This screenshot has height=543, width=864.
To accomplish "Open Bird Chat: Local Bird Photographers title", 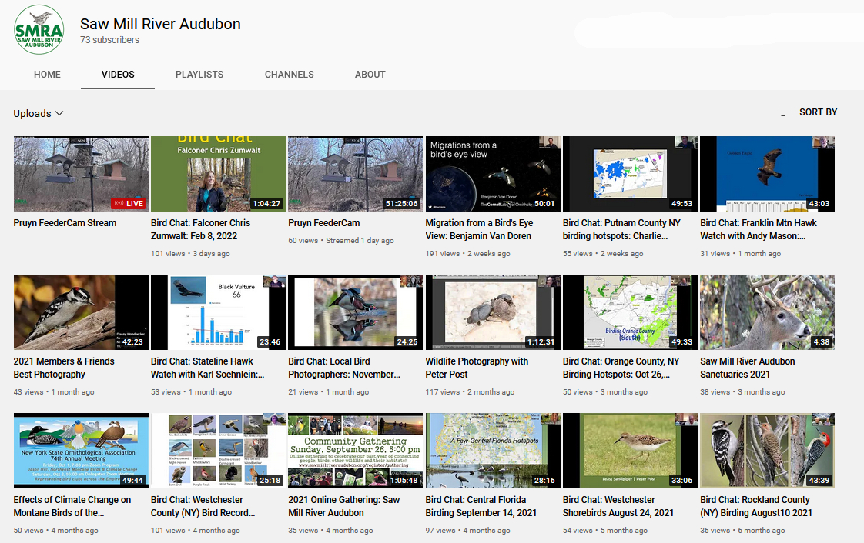I will click(x=344, y=368).
